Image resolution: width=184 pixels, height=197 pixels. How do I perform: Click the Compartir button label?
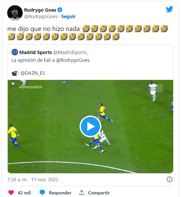point(99,193)
